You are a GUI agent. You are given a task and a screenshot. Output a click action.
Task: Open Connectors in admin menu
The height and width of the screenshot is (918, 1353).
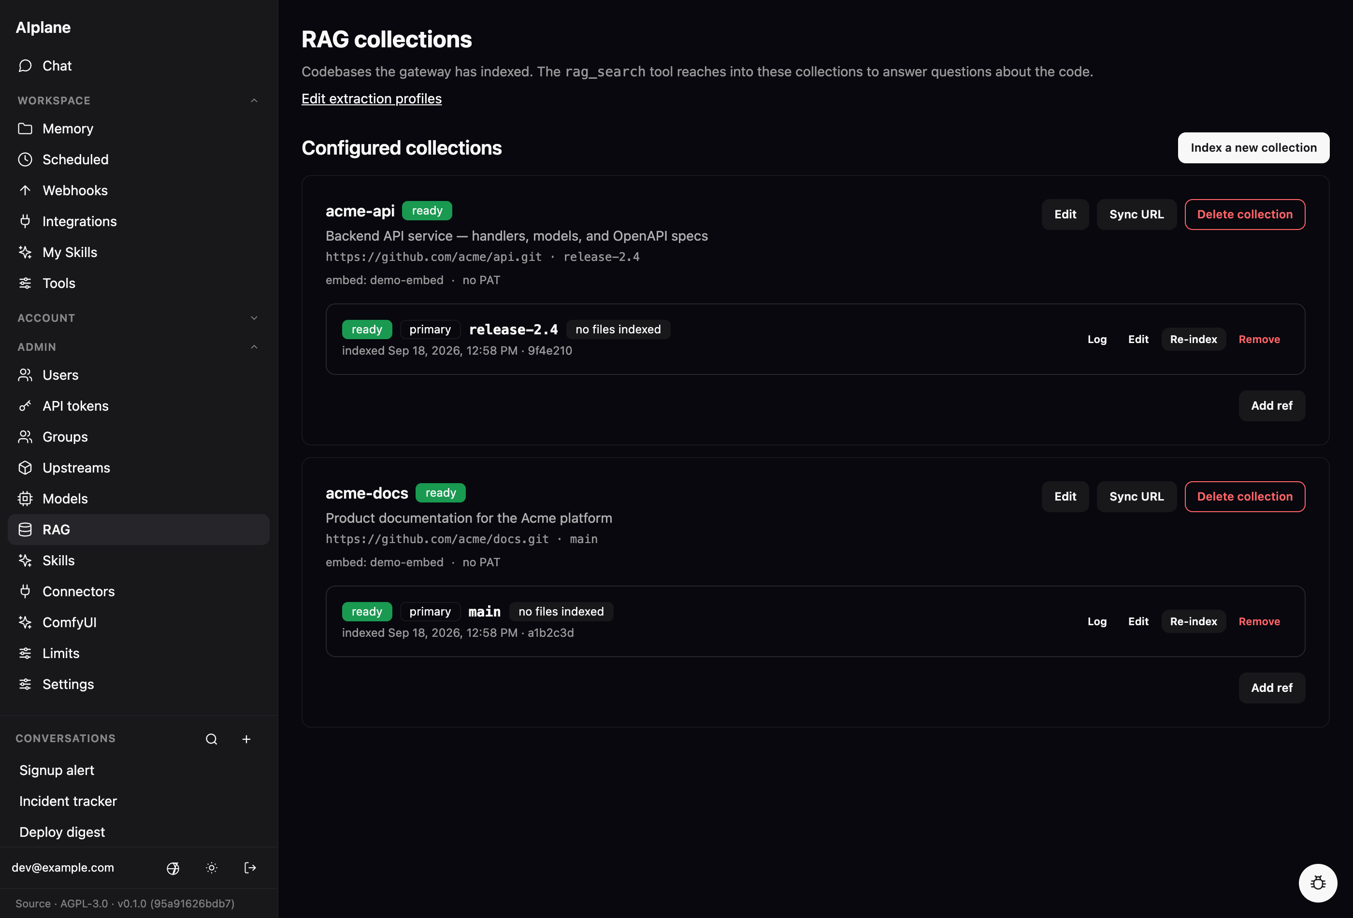click(138, 591)
